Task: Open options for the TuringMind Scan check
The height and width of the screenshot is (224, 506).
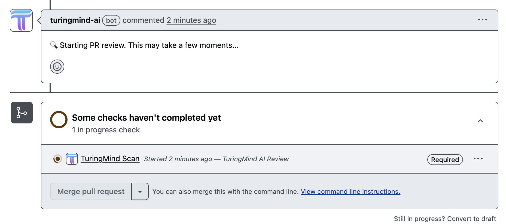Action: (478, 159)
